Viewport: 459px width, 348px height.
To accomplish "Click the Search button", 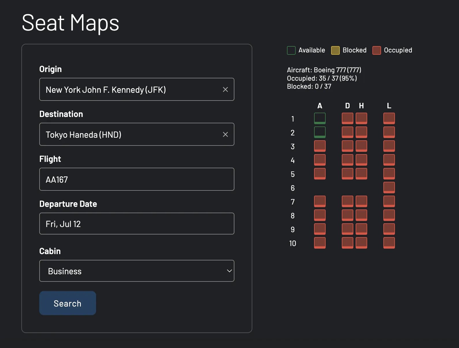I will [x=68, y=303].
